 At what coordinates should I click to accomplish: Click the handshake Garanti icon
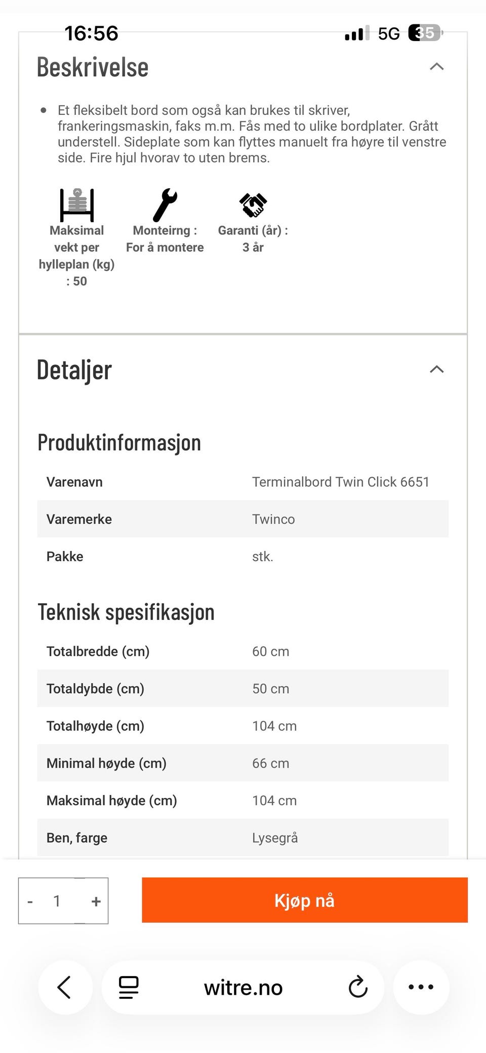coord(253,205)
